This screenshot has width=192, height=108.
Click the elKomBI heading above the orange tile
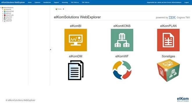(76, 26)
